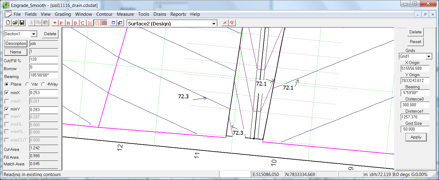Open the Grid1 dropdown list
The height and width of the screenshot is (180, 439).
[x=429, y=56]
